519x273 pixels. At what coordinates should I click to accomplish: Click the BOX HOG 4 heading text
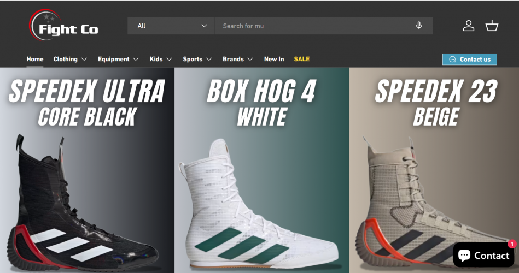point(261,91)
